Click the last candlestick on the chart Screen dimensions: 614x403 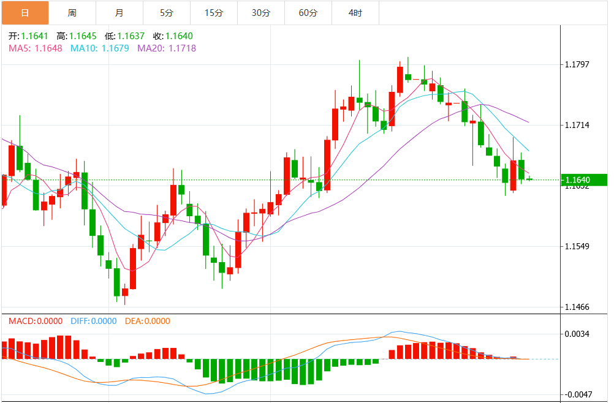[529, 179]
